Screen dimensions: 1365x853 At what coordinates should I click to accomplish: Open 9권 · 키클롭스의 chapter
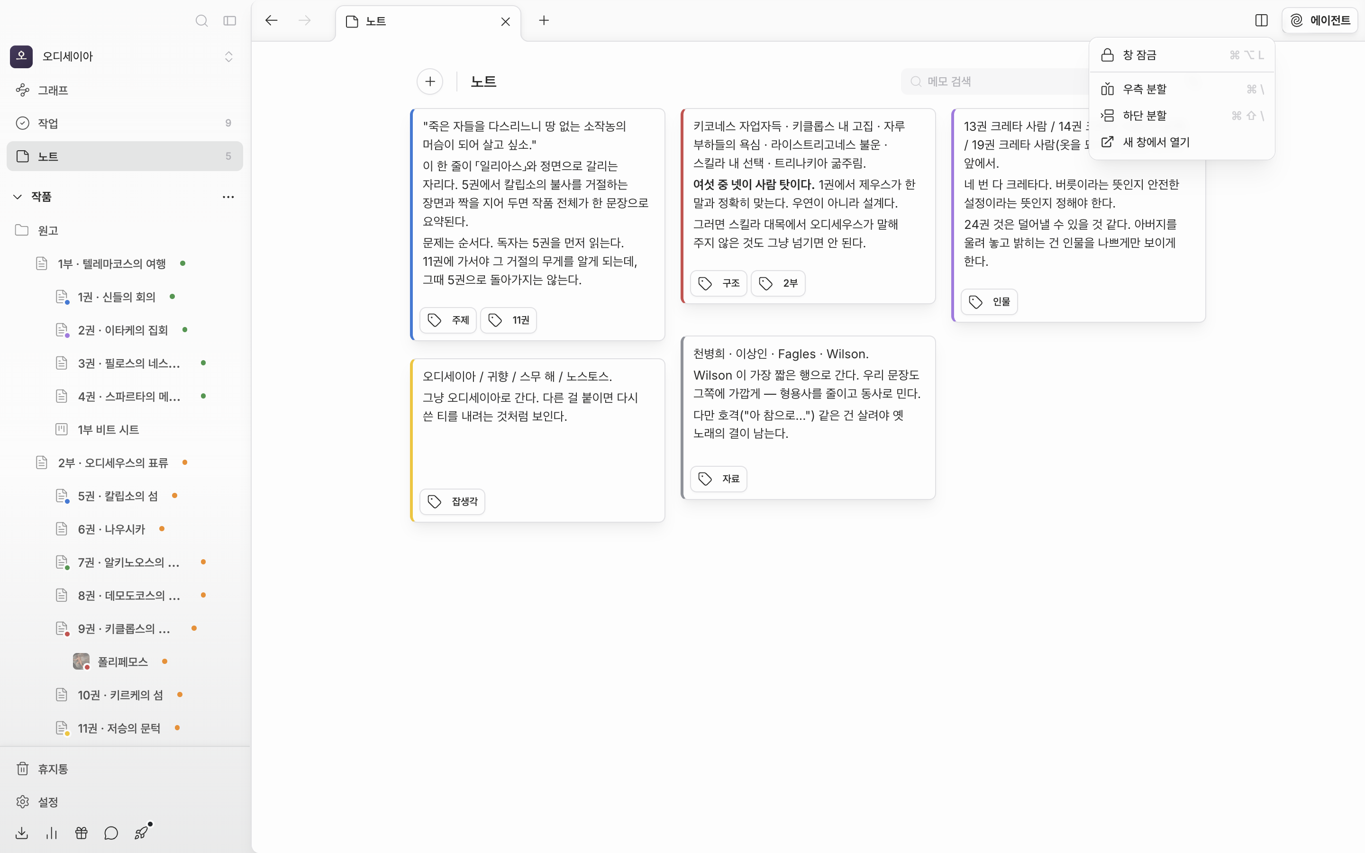(x=124, y=628)
